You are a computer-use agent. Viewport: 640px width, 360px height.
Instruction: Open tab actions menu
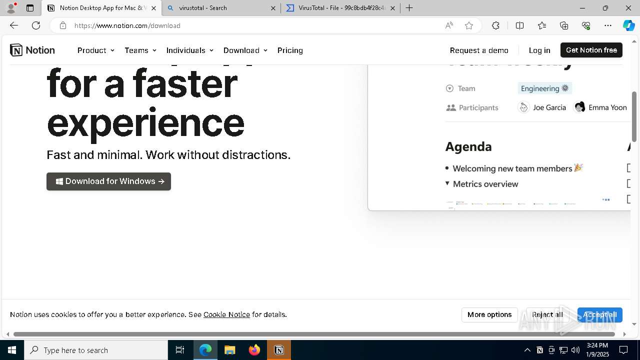[x=30, y=8]
